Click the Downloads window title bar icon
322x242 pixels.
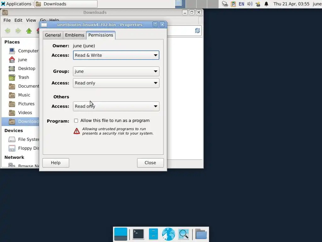point(5,12)
